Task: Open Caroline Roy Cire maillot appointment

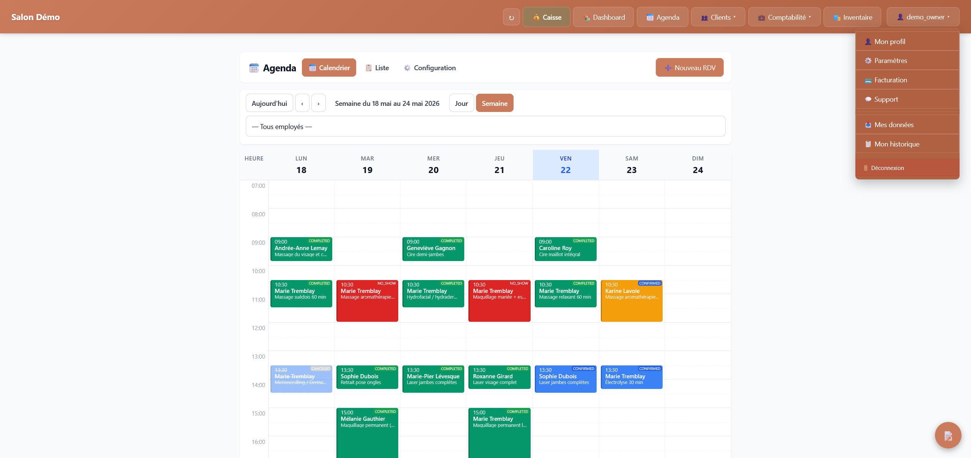Action: pyautogui.click(x=566, y=249)
